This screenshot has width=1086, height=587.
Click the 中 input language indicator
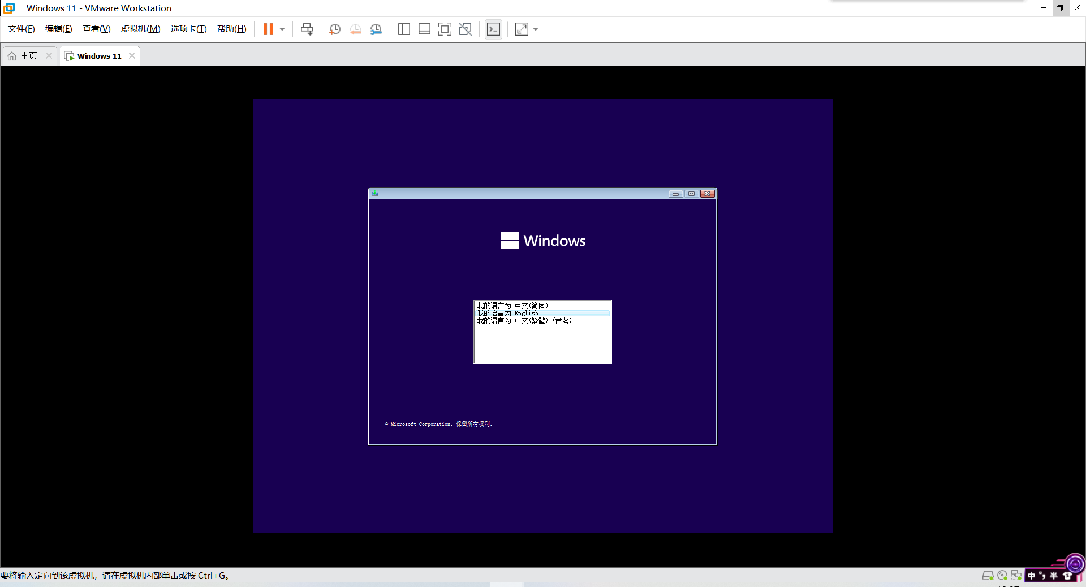click(x=1032, y=576)
